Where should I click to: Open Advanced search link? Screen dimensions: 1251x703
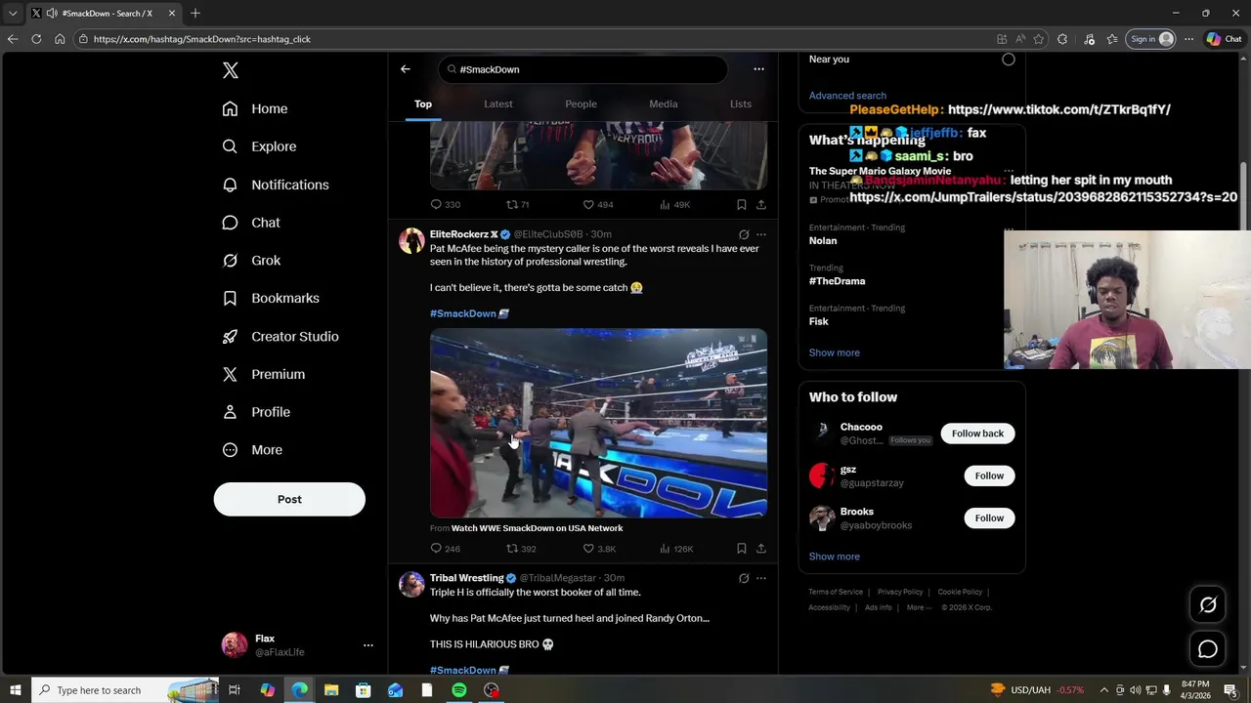pyautogui.click(x=847, y=96)
